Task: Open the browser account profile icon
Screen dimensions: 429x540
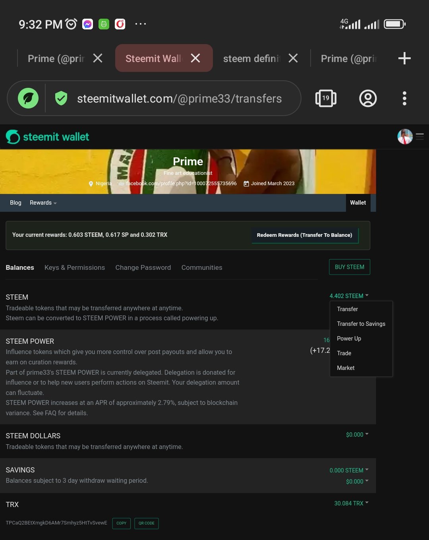Action: tap(368, 98)
